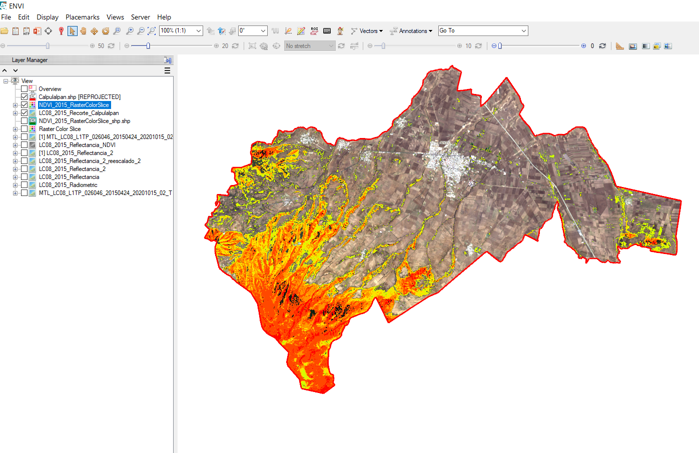Screen dimensions: 699x453
Task: Open the No stretch dropdown
Action: tap(331, 46)
